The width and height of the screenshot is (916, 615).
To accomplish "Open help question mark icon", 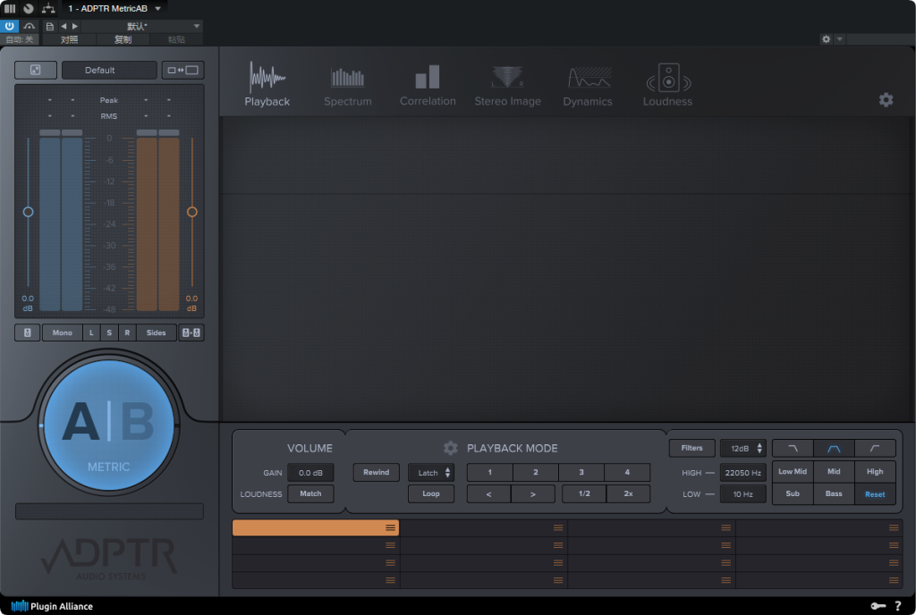I will (x=898, y=606).
